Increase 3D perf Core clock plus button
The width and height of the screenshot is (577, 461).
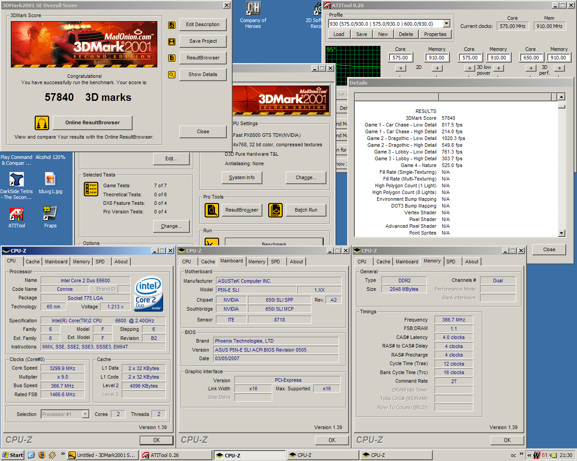pyautogui.click(x=531, y=68)
